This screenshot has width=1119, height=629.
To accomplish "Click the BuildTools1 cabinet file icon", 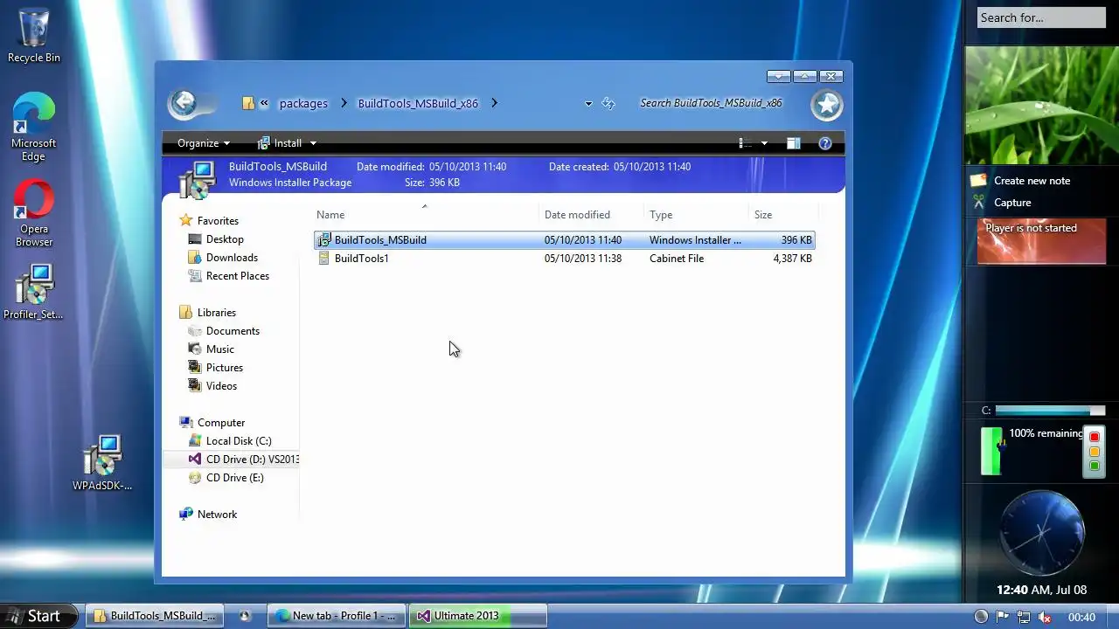I will tap(324, 259).
